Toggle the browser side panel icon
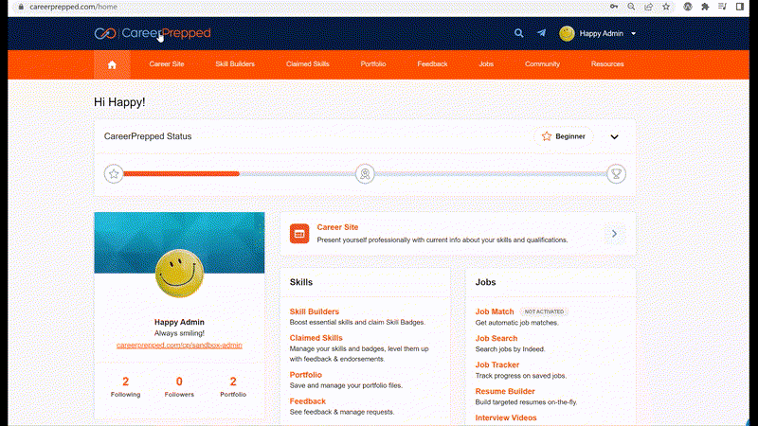 click(740, 7)
